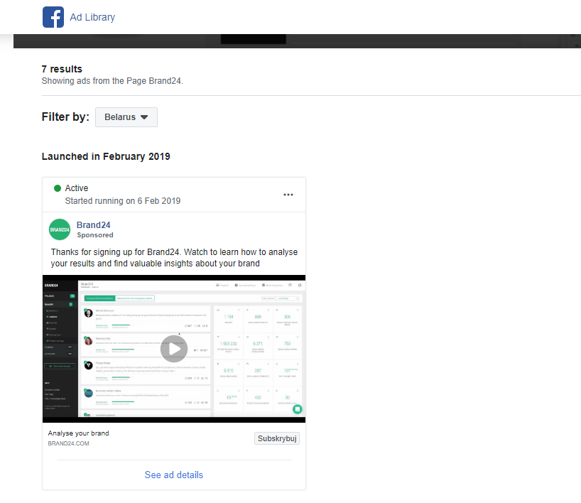Click the 7 results heading
Viewport: 581px width, 503px height.
[62, 69]
